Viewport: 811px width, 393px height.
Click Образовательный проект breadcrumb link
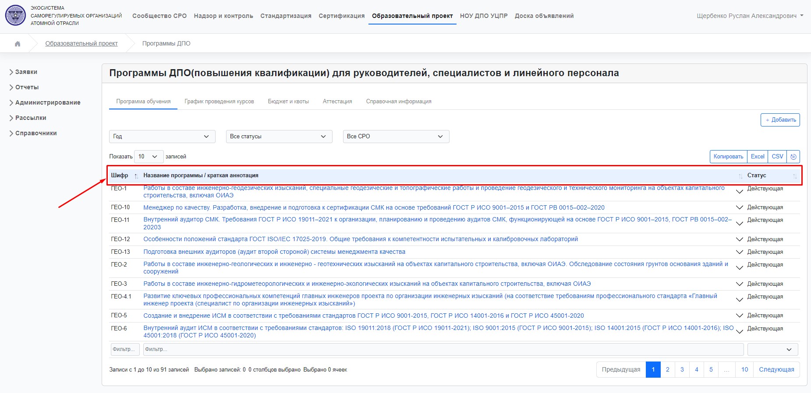click(81, 44)
